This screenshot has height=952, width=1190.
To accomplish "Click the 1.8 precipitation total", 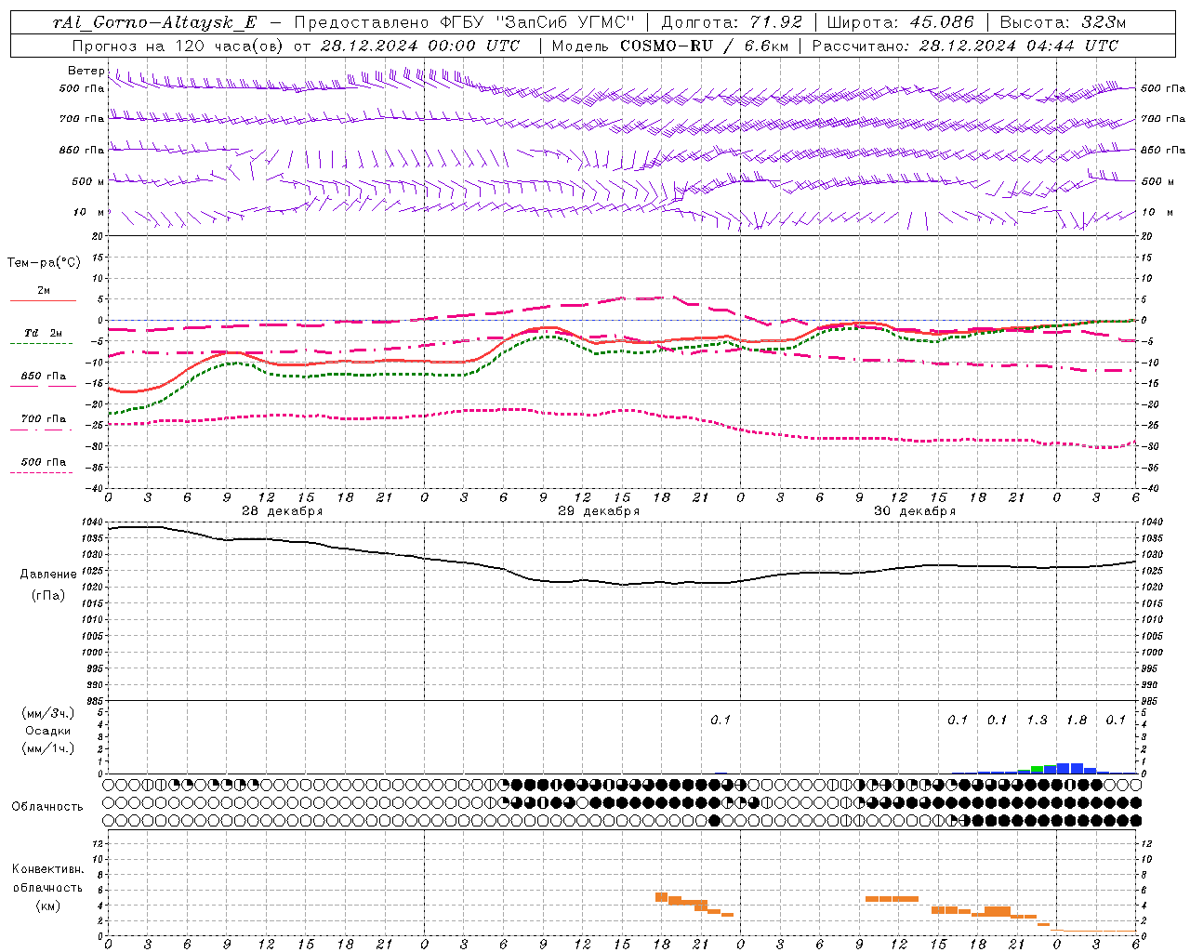I will [1077, 720].
